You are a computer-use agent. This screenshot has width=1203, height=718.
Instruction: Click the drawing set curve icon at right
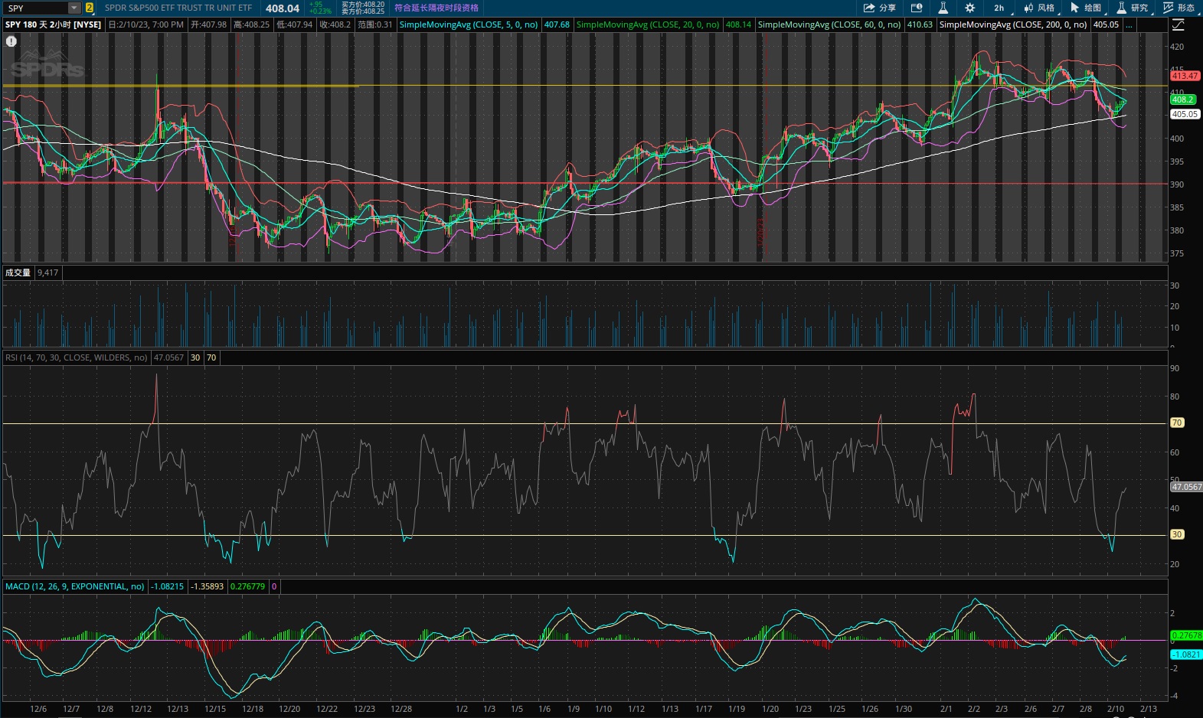[x=1178, y=24]
